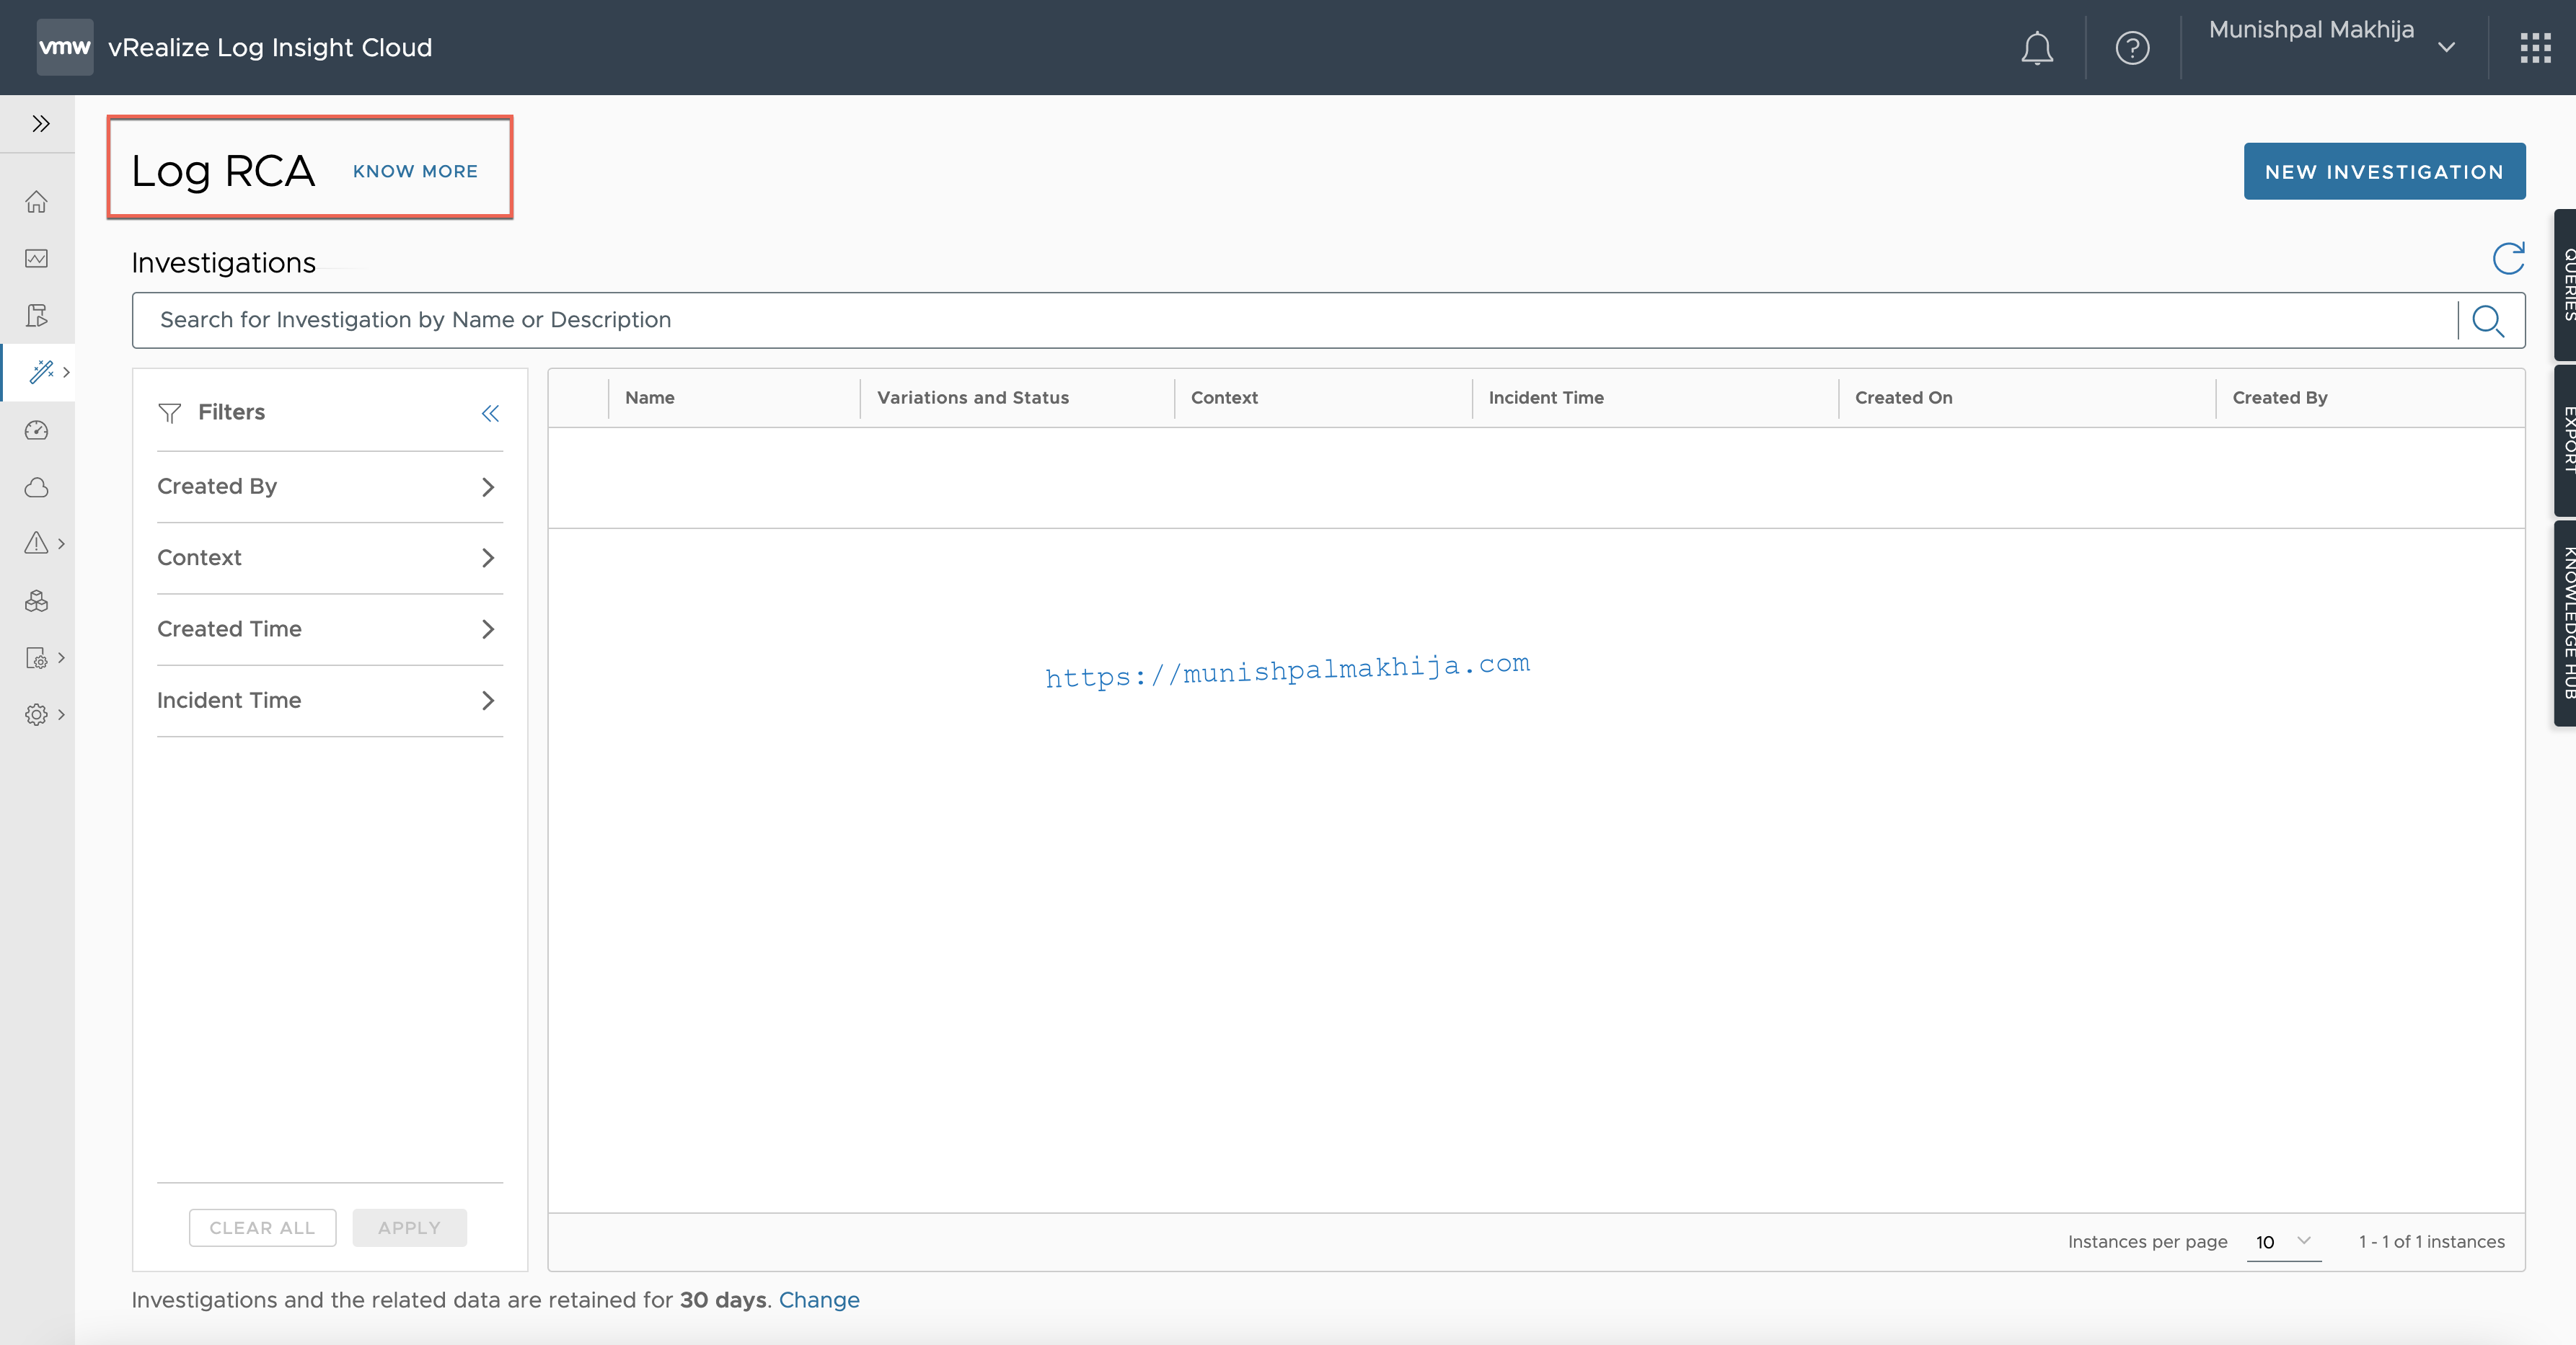The image size is (2576, 1345).
Task: Open the notifications bell
Action: point(2036,48)
